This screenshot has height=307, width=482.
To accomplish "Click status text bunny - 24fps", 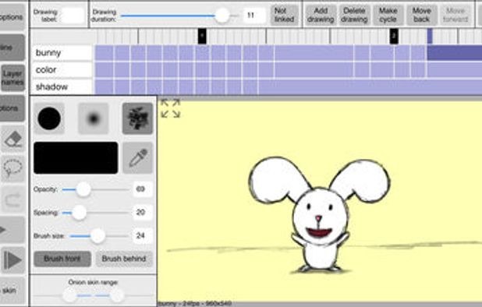I will click(195, 304).
